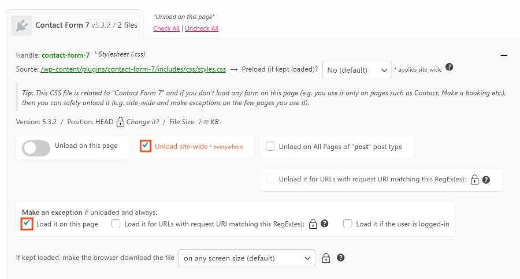Screen dimensions: 520x279
Task: Collapse the contact-form-7 asset section with minus
Action: (504, 55)
